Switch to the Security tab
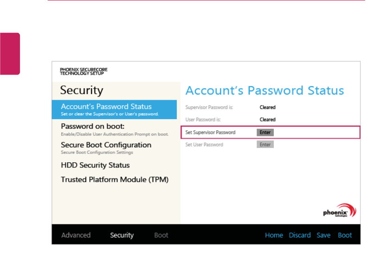Viewport: 366px width, 261px height. coord(122,235)
